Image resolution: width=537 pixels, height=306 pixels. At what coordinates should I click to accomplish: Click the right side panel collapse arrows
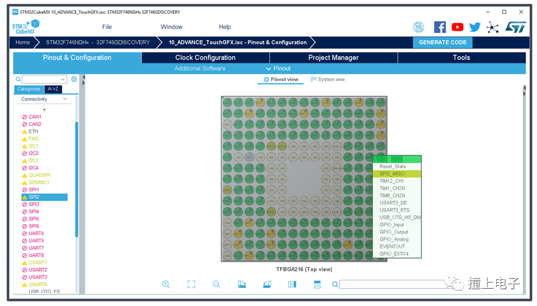524,91
